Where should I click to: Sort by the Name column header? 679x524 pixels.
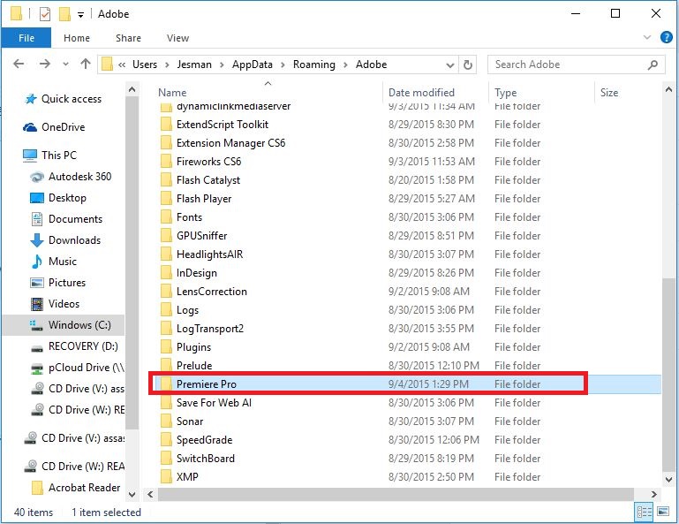172,92
